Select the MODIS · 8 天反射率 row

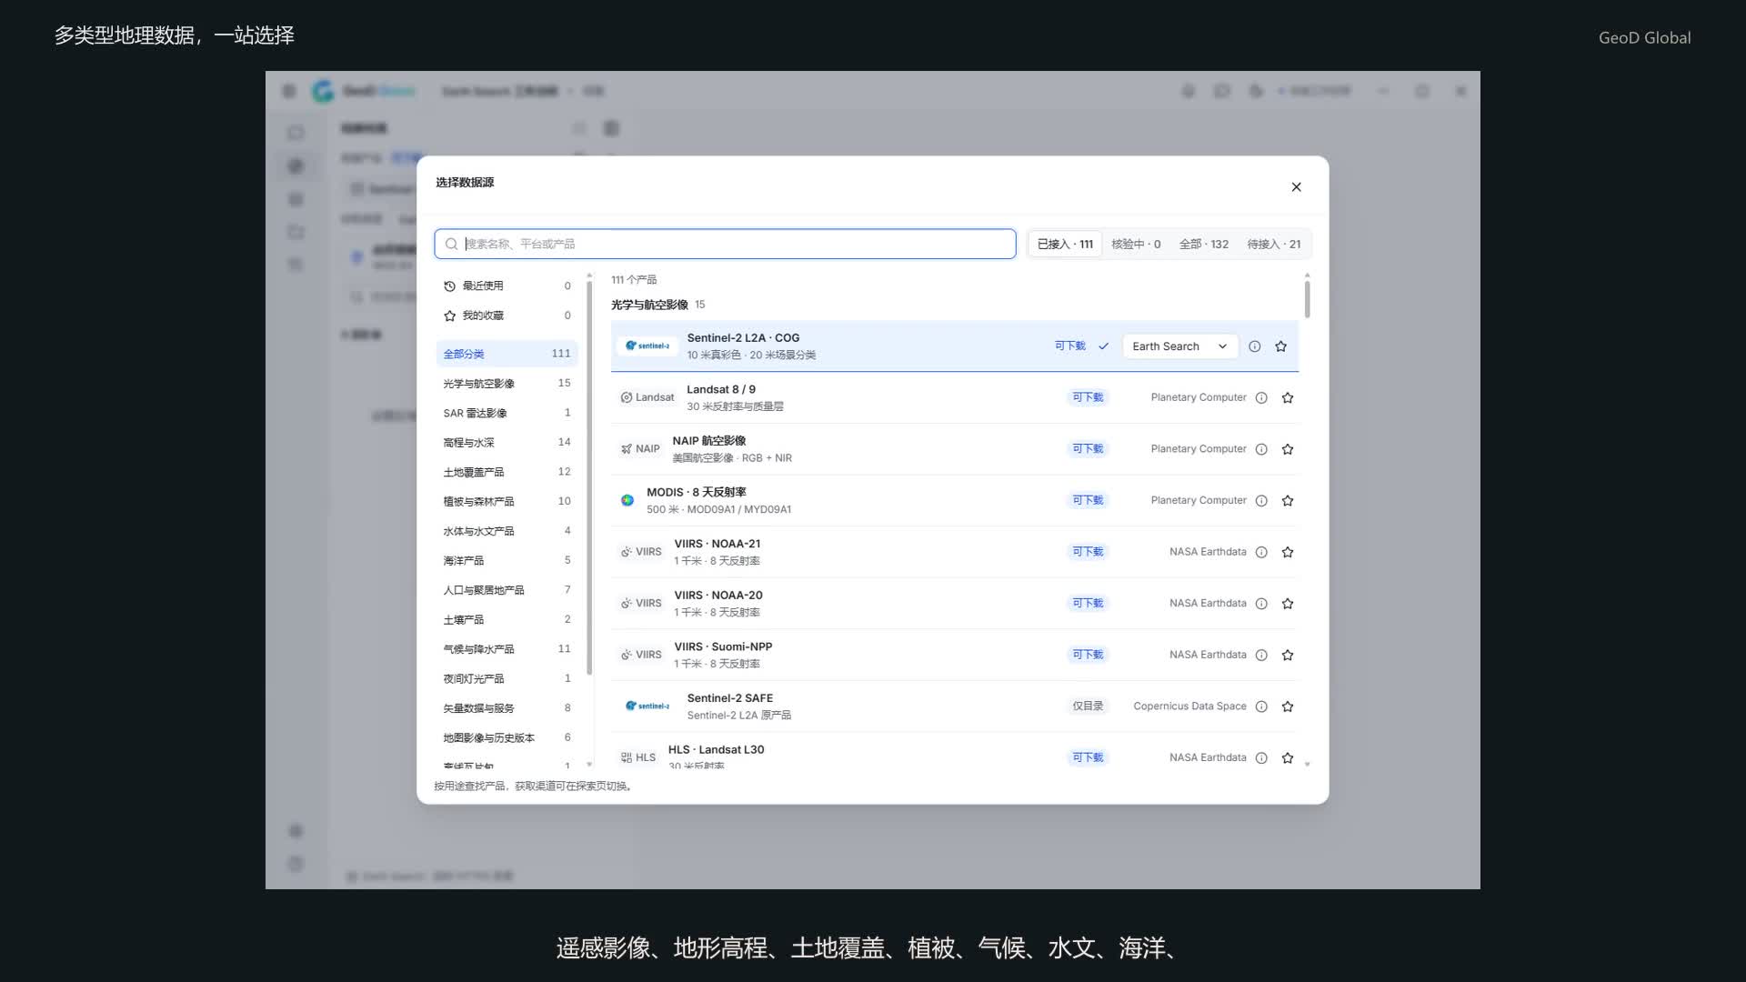(x=955, y=501)
